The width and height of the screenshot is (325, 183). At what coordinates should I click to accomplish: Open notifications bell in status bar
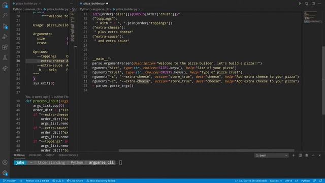point(320,181)
